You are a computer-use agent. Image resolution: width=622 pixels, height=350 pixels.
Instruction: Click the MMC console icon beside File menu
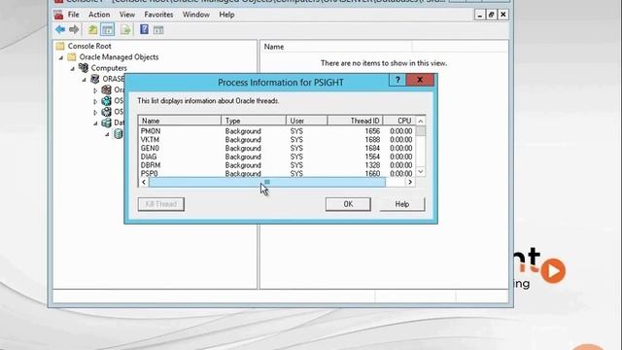click(58, 15)
